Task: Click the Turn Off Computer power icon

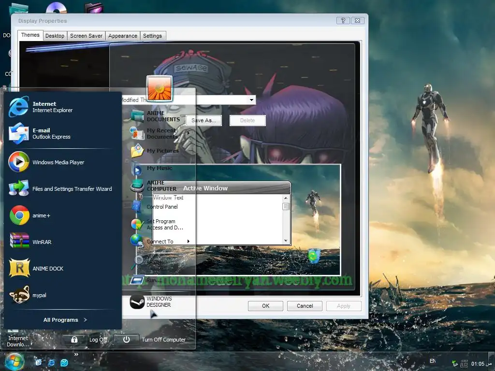Action: click(x=126, y=340)
